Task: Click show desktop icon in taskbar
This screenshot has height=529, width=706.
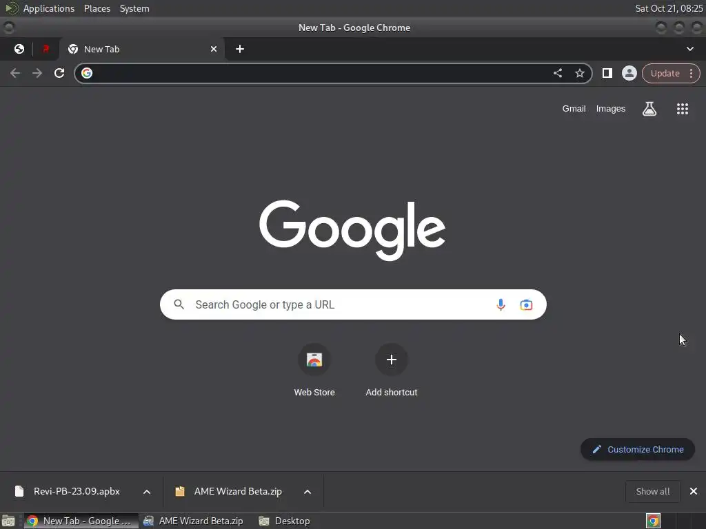Action: [8, 521]
